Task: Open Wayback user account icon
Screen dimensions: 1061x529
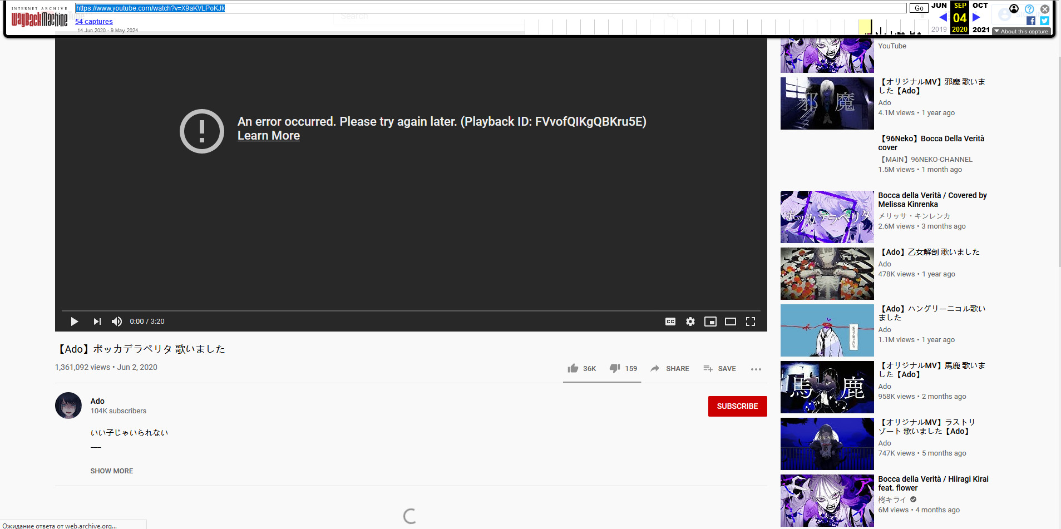Action: [1014, 9]
